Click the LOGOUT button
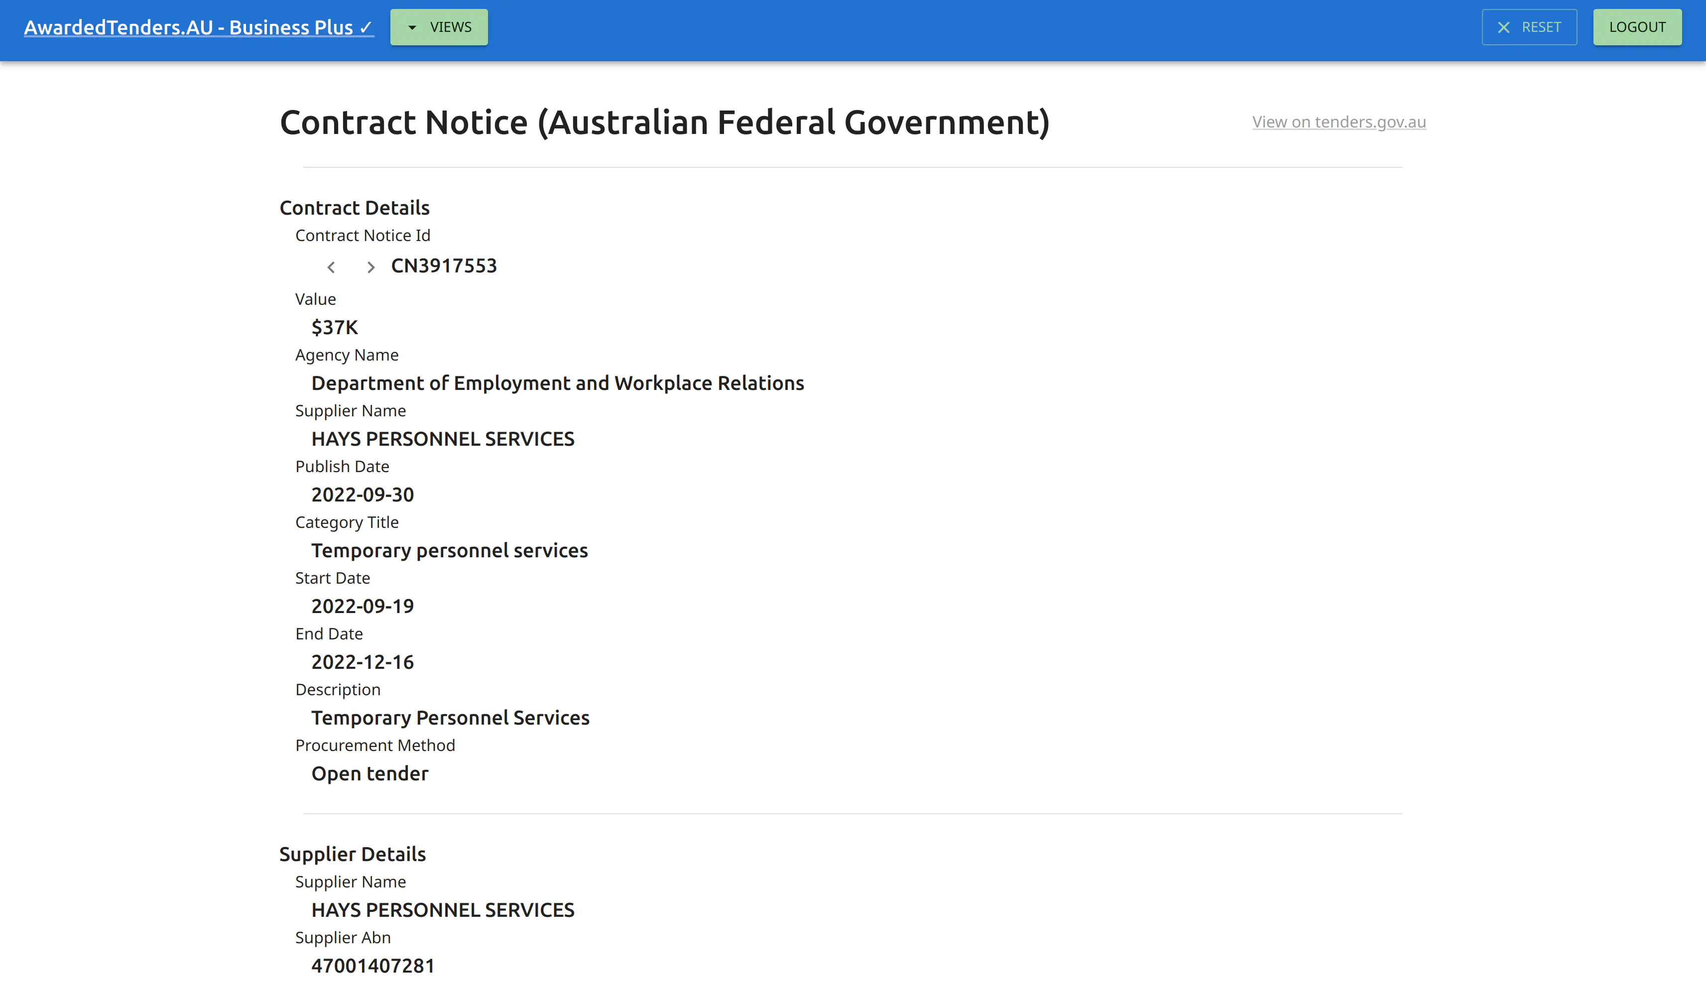The height and width of the screenshot is (996, 1706). (1637, 27)
